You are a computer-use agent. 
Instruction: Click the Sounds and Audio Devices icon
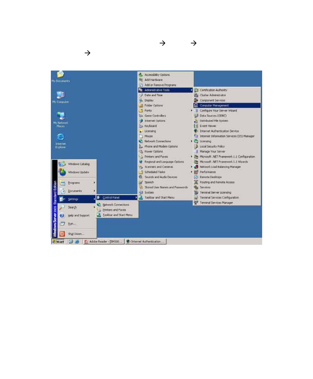[141, 177]
